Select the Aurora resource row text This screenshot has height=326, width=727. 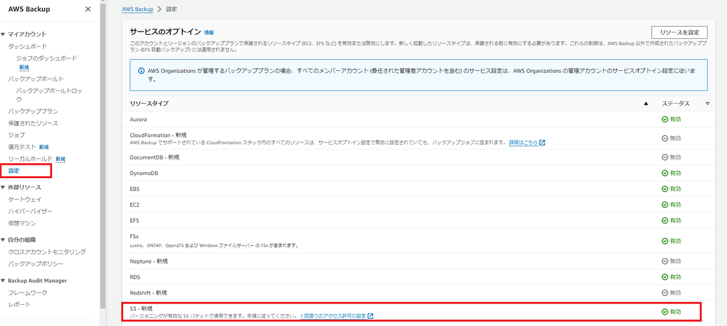[x=138, y=119]
